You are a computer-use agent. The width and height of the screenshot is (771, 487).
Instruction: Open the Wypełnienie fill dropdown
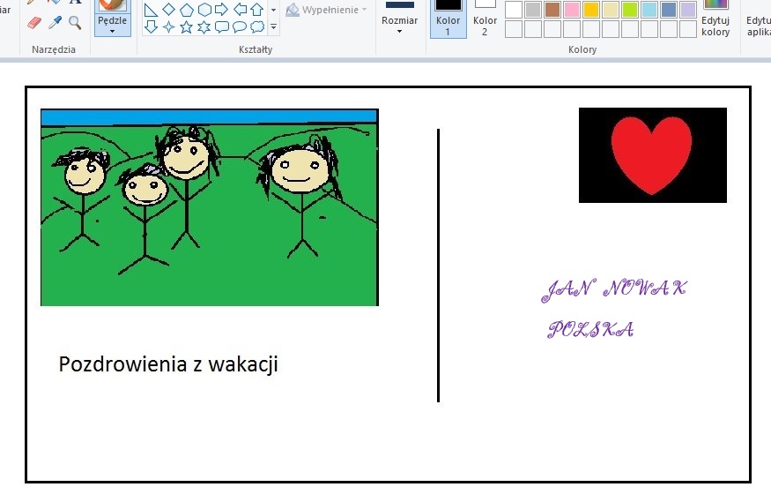pyautogui.click(x=327, y=10)
